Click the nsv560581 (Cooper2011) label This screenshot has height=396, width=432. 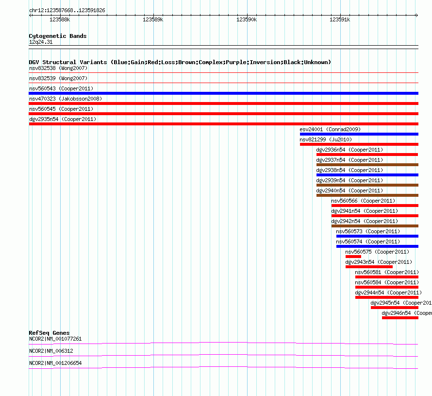387,272
